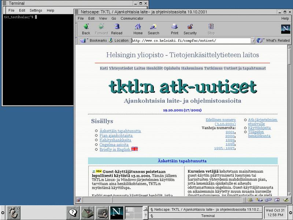Image resolution: width=293 pixels, height=220 pixels.
Task: Open the Terminal window's Edit menu
Action: click(x=22, y=11)
